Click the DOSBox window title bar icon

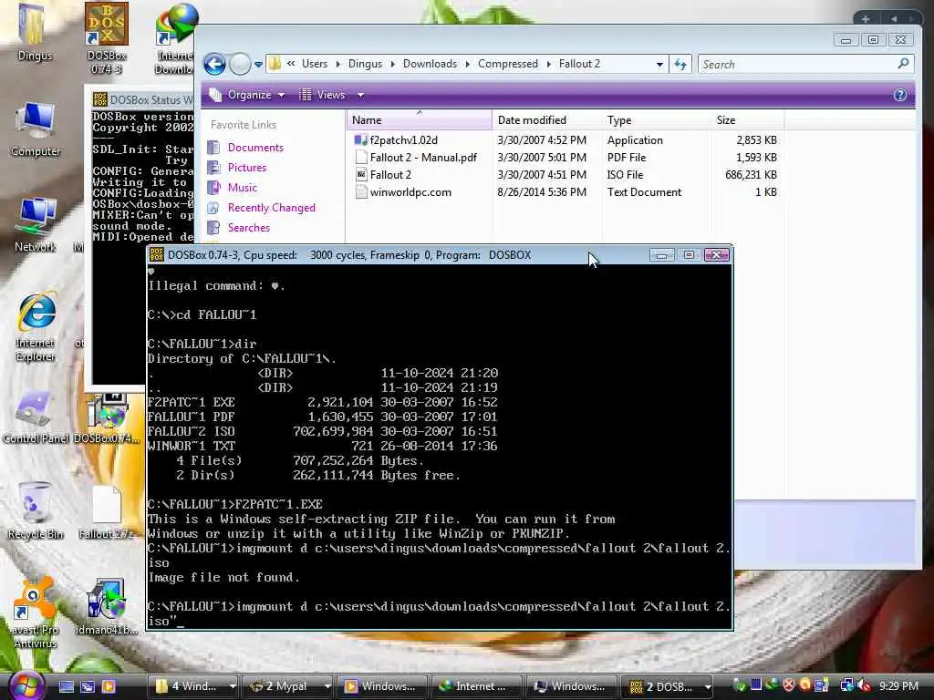coord(157,255)
